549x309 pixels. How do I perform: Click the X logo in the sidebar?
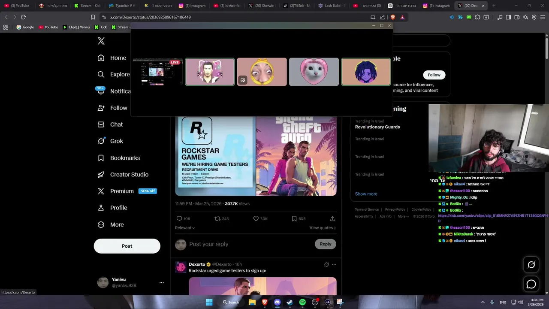click(x=101, y=41)
